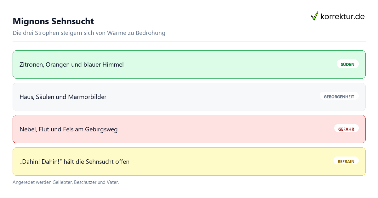The height and width of the screenshot is (198, 378).
Task: Click text "Zitronen, Orangen und blauer Himmel"
Action: [72, 64]
